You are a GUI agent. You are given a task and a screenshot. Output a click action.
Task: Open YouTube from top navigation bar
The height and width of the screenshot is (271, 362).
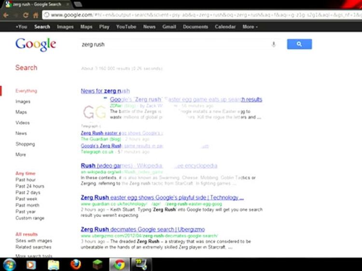click(x=126, y=27)
